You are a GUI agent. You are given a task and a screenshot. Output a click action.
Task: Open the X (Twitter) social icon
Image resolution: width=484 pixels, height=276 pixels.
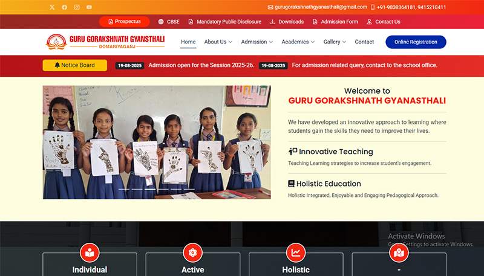click(52, 7)
